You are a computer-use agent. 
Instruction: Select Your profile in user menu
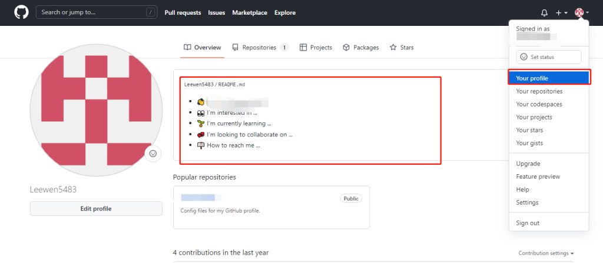coord(549,78)
